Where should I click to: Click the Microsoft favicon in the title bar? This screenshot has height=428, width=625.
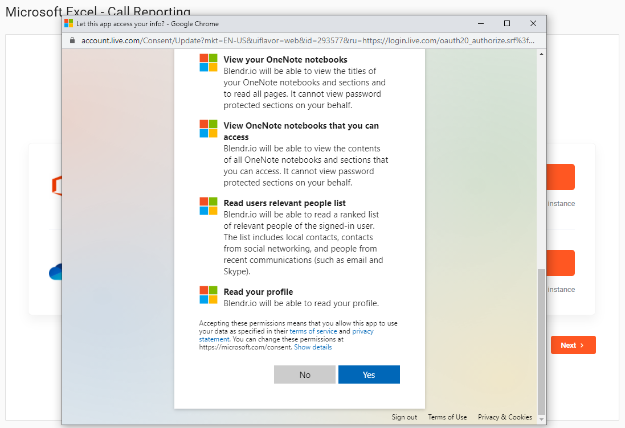point(68,23)
